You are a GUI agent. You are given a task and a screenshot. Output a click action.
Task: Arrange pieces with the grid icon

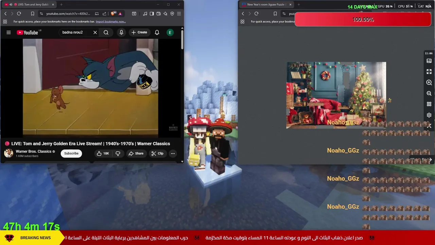tap(429, 104)
